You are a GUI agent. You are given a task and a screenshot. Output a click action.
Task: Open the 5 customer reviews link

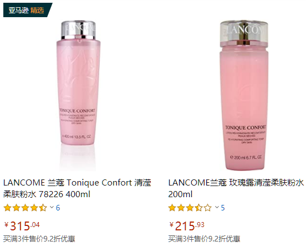[223, 208]
